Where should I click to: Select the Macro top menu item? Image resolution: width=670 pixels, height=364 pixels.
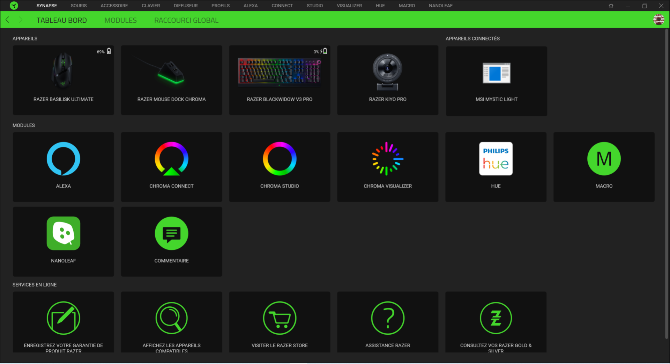coord(407,6)
